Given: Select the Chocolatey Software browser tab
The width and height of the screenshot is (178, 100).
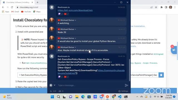Looking at the screenshot, I should pyautogui.click(x=18, y=2).
